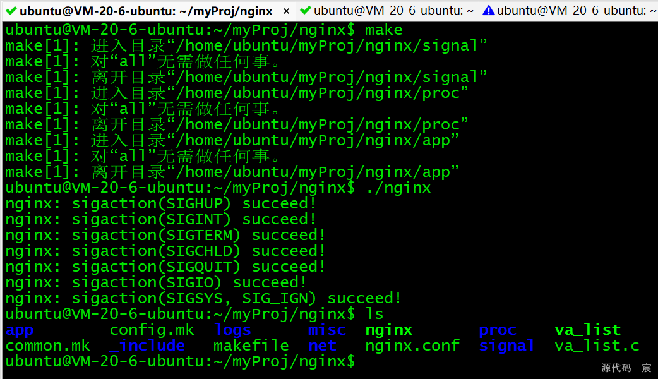
Task: Click the 'misc' directory name
Action: [x=327, y=330]
